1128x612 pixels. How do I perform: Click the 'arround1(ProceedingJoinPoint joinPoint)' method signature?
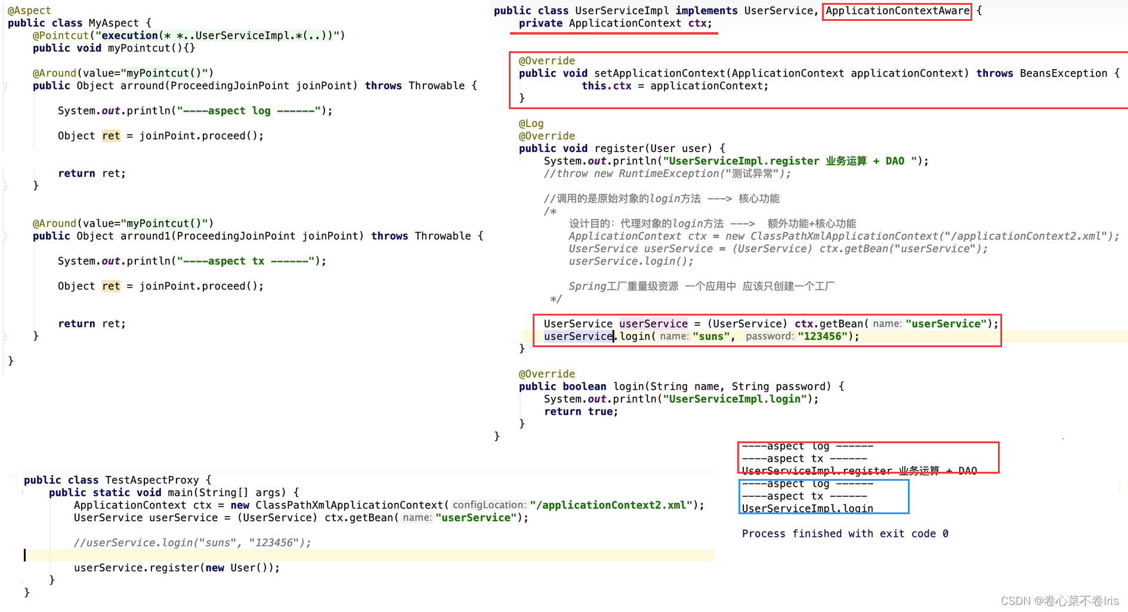(242, 236)
